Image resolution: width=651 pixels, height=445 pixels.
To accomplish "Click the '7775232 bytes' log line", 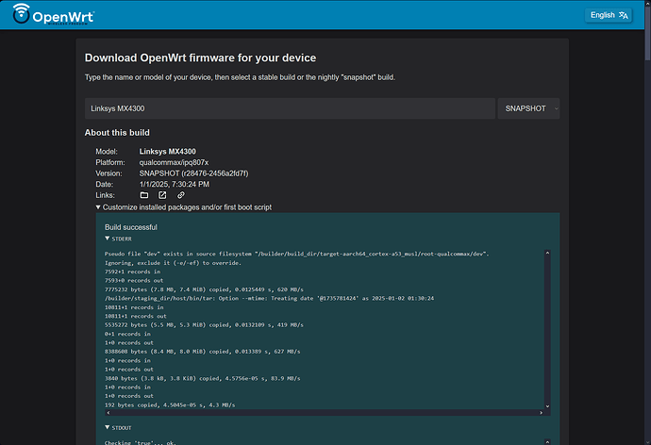I will 204,289.
